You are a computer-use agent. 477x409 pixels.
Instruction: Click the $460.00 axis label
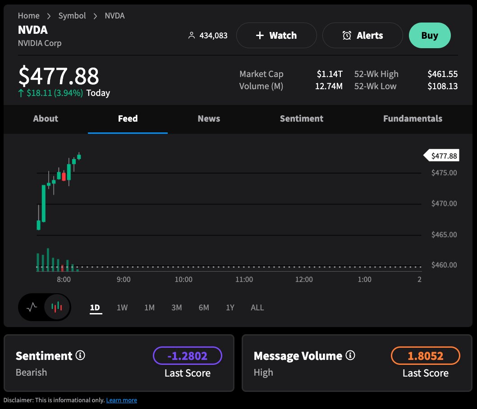click(x=444, y=265)
